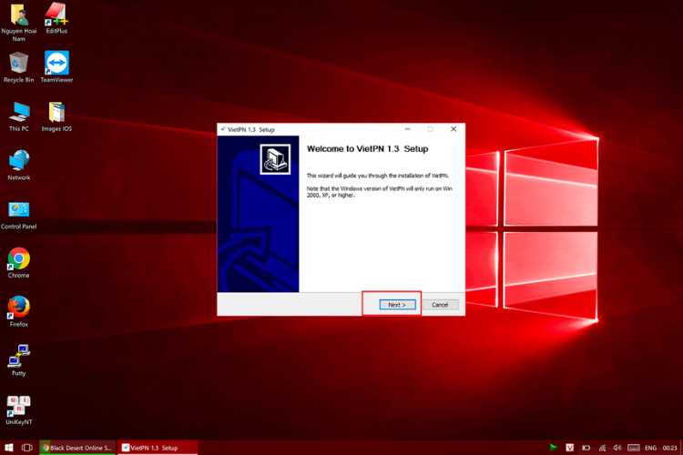Viewport: 683px width, 455px height.
Task: Change ENG input language in tray
Action: pos(651,448)
